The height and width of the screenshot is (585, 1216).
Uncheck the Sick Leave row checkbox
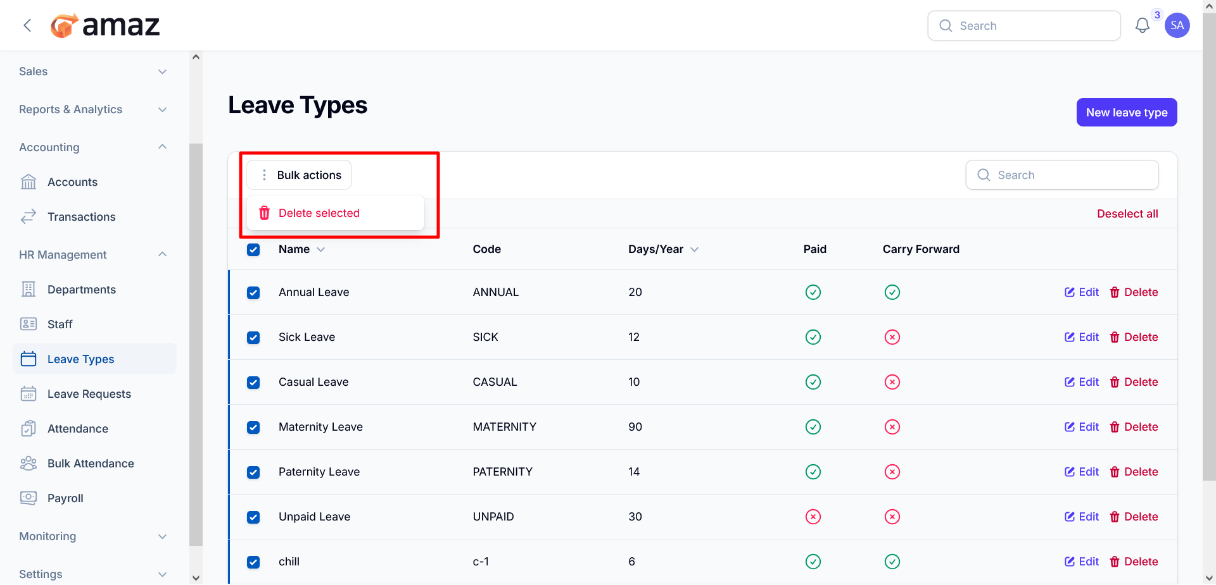(x=253, y=338)
